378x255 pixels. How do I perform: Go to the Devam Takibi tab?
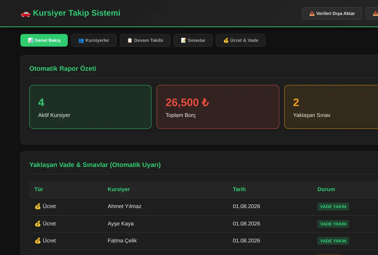tap(145, 40)
